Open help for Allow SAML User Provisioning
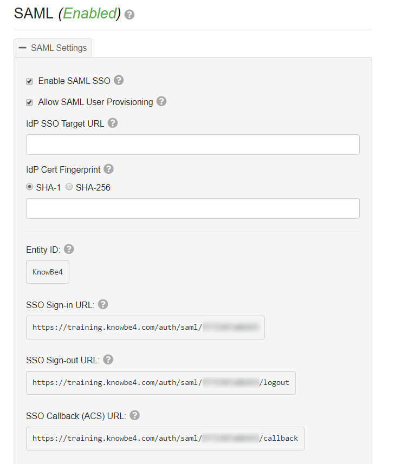This screenshot has height=464, width=408. coord(161,101)
